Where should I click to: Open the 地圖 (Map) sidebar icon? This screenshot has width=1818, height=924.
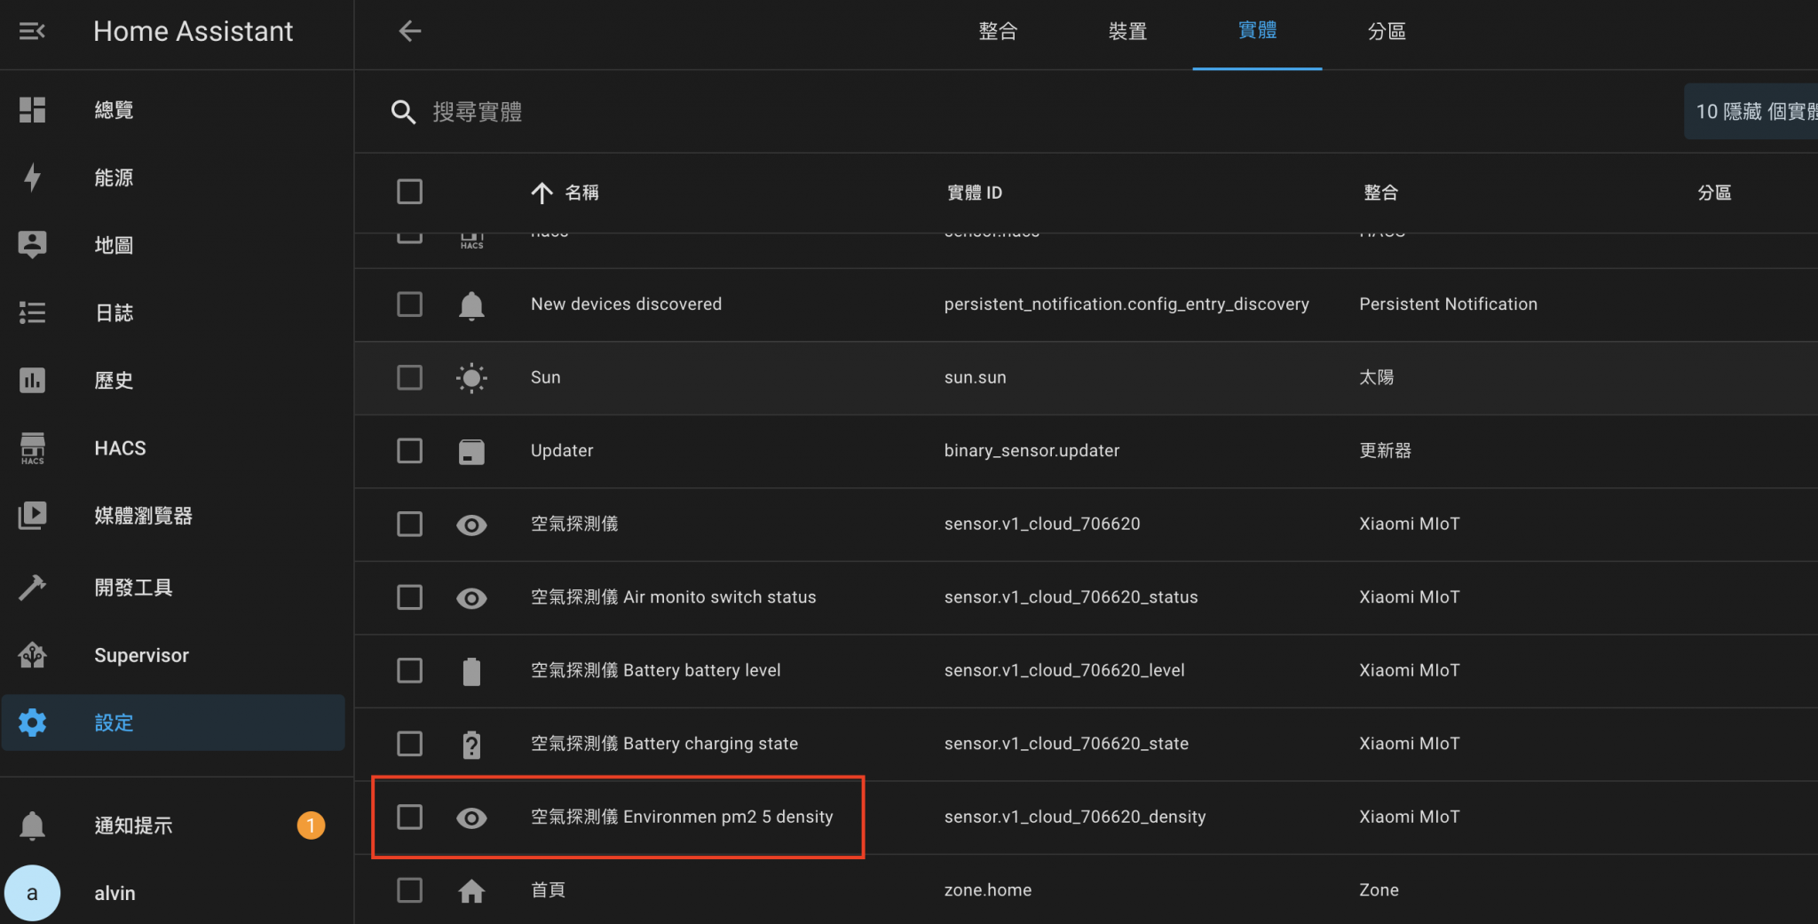pos(33,245)
